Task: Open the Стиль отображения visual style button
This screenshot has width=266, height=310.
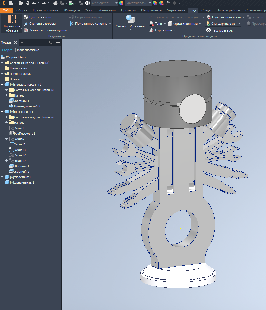Action: pos(131,23)
